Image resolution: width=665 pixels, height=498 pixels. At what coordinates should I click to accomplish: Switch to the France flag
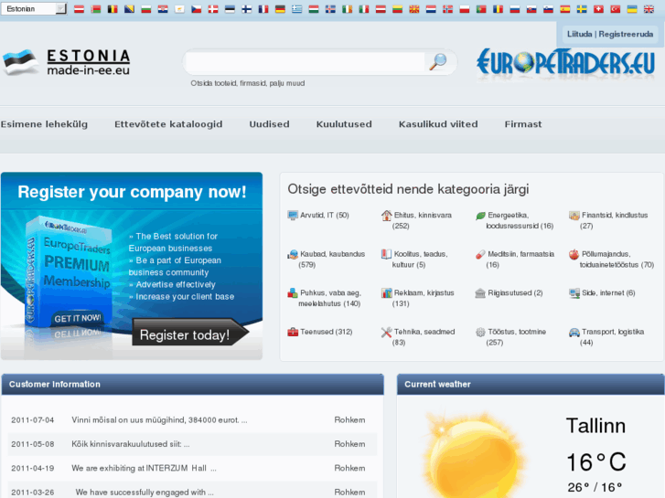coord(263,9)
